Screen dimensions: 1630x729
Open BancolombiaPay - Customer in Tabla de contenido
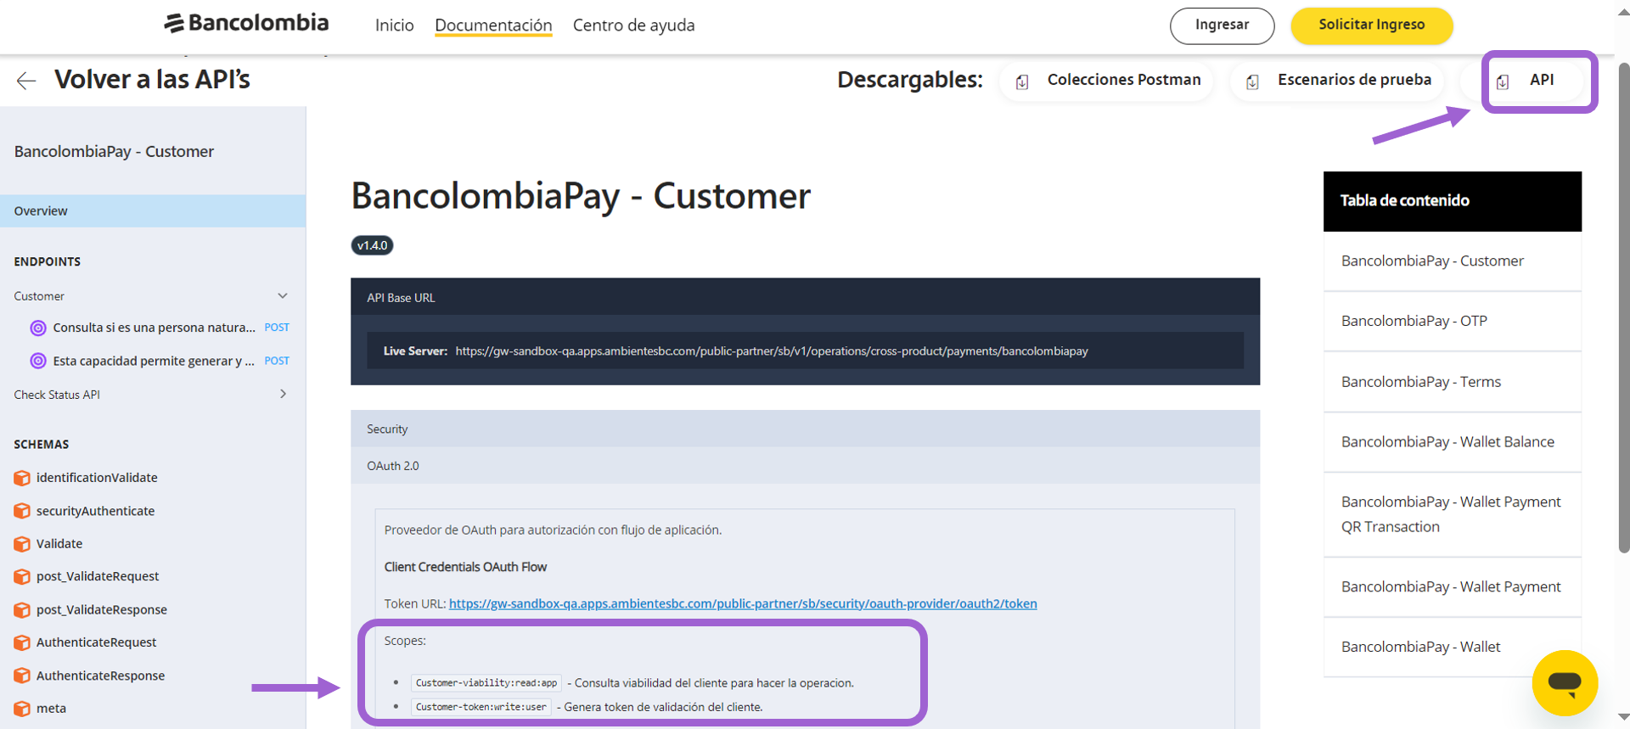click(x=1453, y=261)
